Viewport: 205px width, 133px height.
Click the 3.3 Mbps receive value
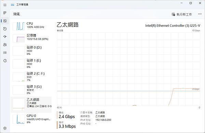click(67, 126)
